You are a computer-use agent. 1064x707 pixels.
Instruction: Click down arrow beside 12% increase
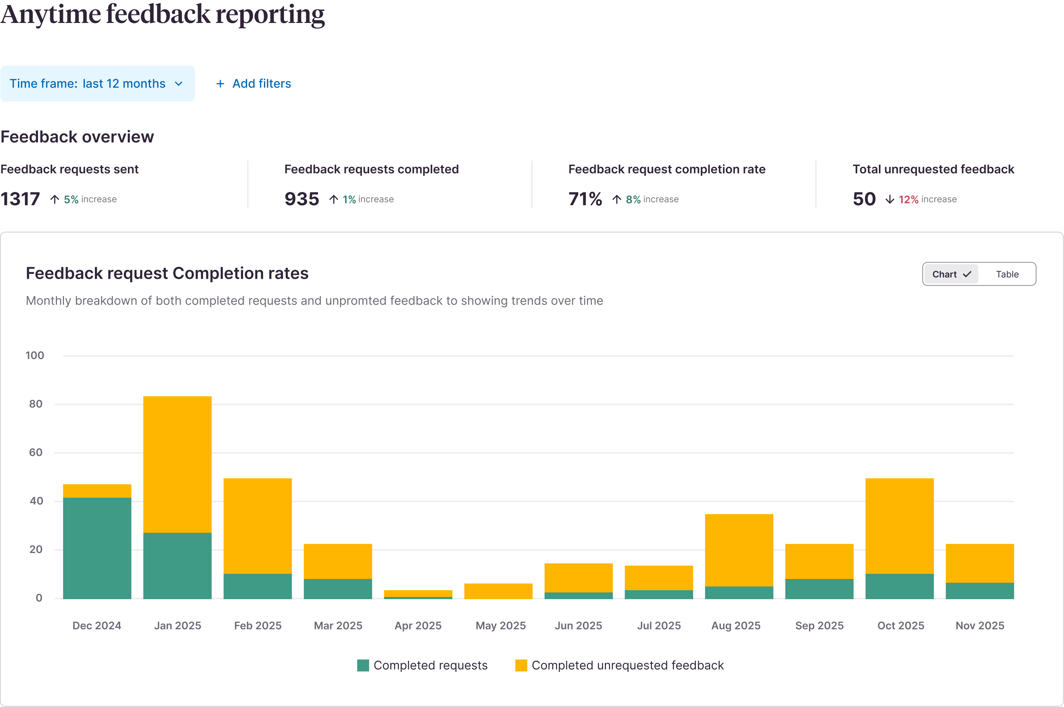coord(890,199)
